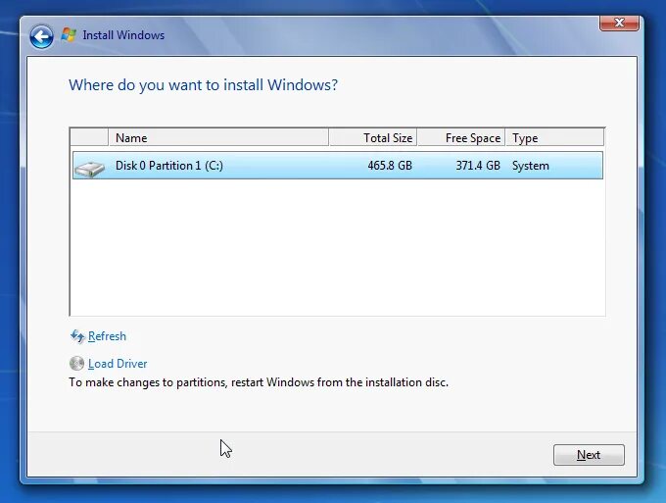Click the Load Driver disc icon
Viewport: 666px width, 503px height.
click(76, 364)
